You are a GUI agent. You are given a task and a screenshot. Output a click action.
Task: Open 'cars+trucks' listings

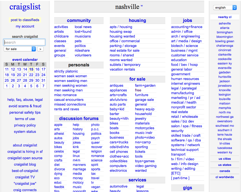119,142
